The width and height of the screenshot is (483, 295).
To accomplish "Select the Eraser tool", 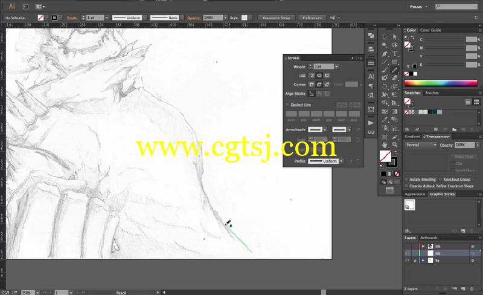I will point(395,78).
